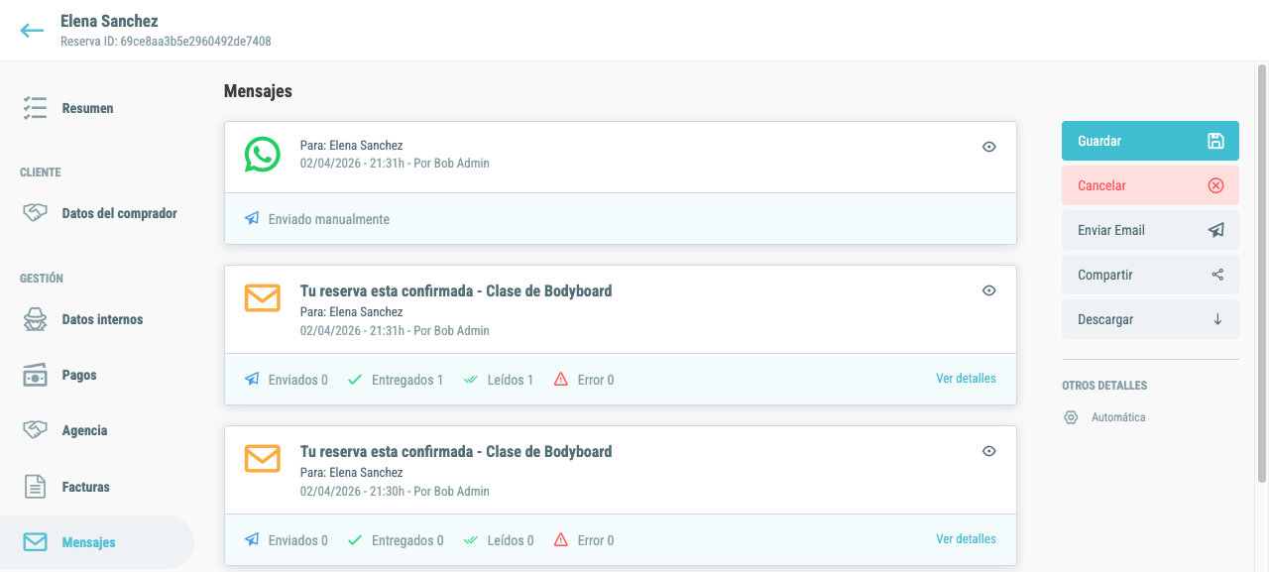The image size is (1269, 572).
Task: Click the Enviado manualmente status text
Action: [329, 219]
